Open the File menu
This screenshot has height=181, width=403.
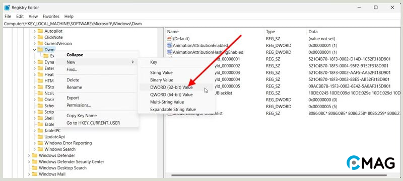pyautogui.click(x=8, y=16)
